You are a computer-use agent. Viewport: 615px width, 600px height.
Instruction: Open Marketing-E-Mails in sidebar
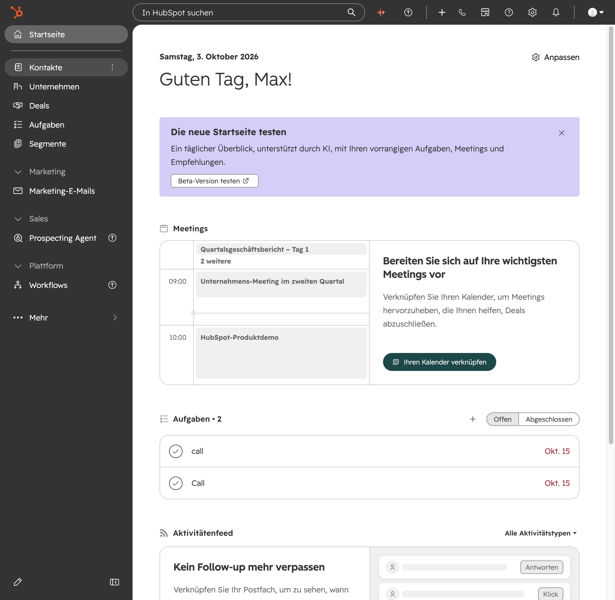(66, 191)
